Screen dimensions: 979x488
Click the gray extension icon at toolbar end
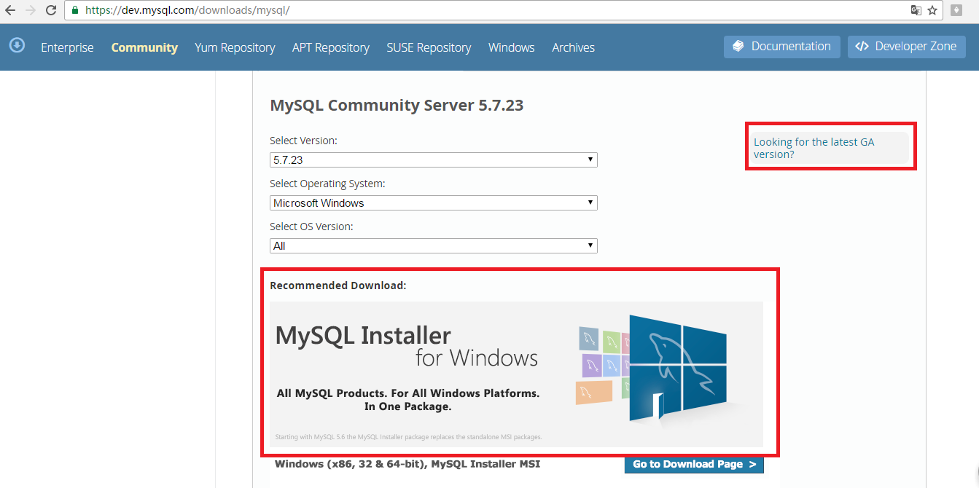click(956, 10)
